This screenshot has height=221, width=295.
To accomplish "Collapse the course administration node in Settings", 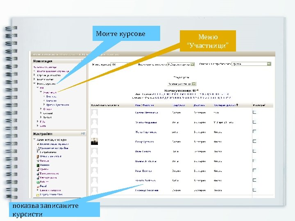I will (34, 140).
